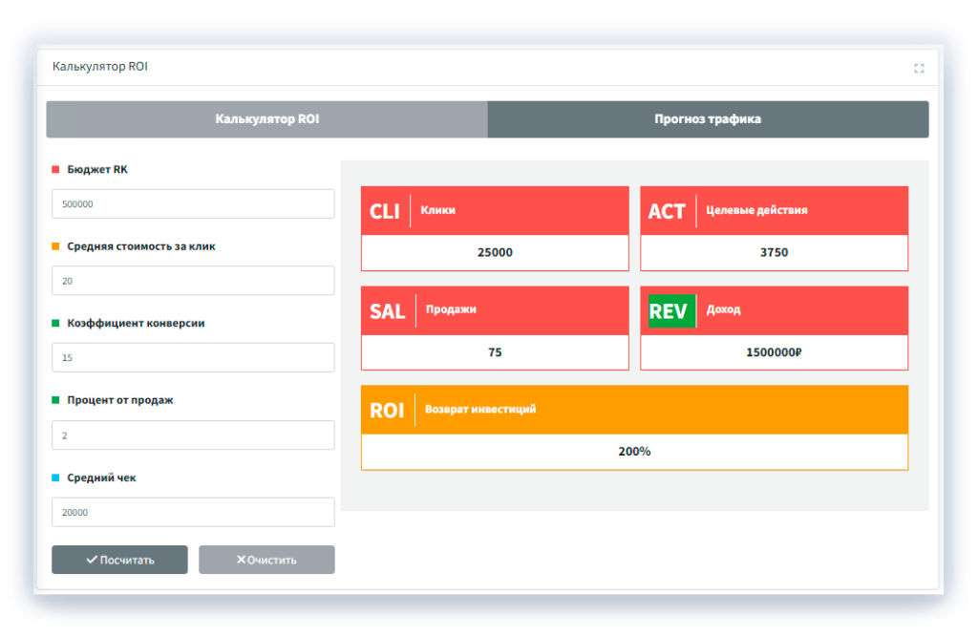The height and width of the screenshot is (637, 978).
Task: Click the Средняя стоимость за клик field
Action: click(193, 281)
